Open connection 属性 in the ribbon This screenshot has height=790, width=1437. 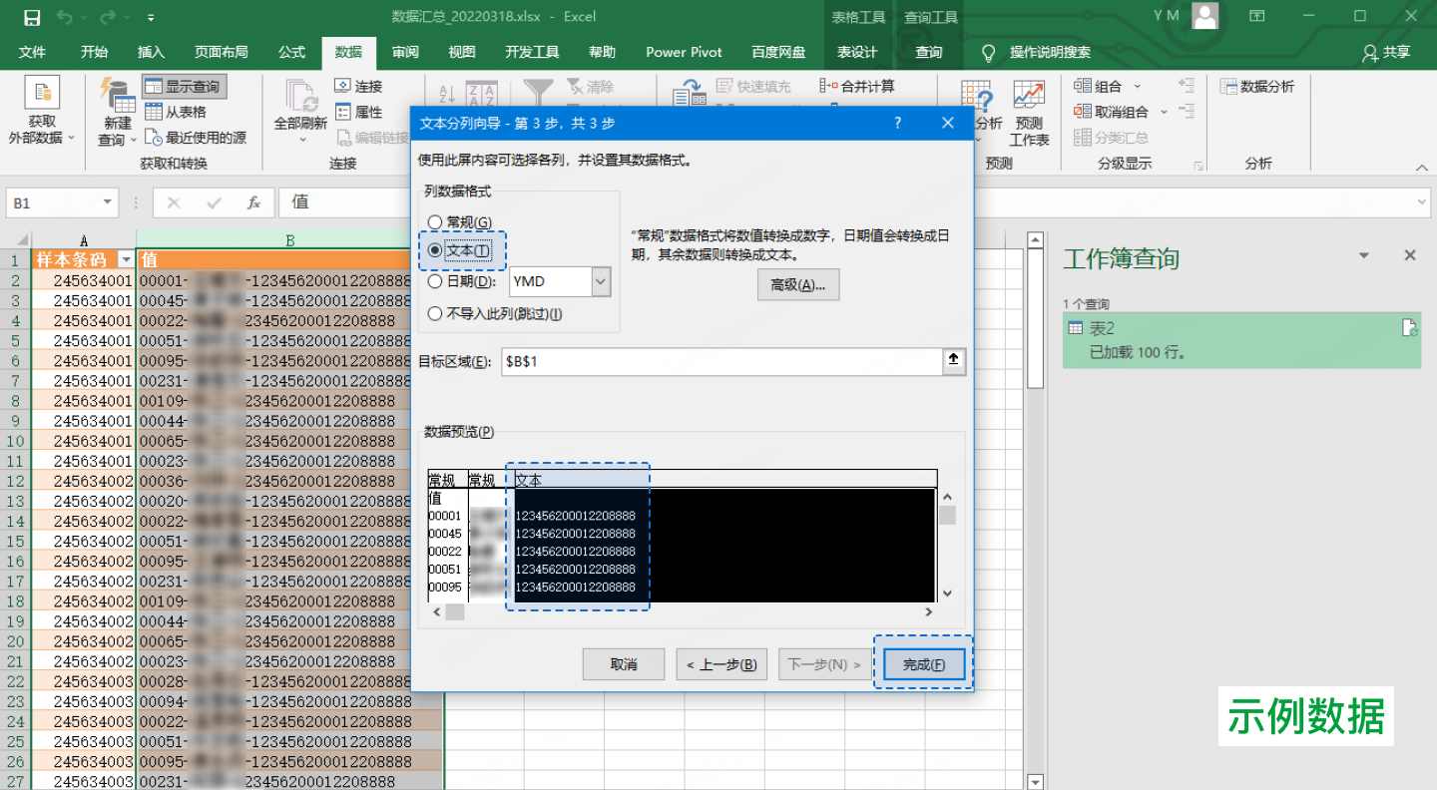(361, 112)
